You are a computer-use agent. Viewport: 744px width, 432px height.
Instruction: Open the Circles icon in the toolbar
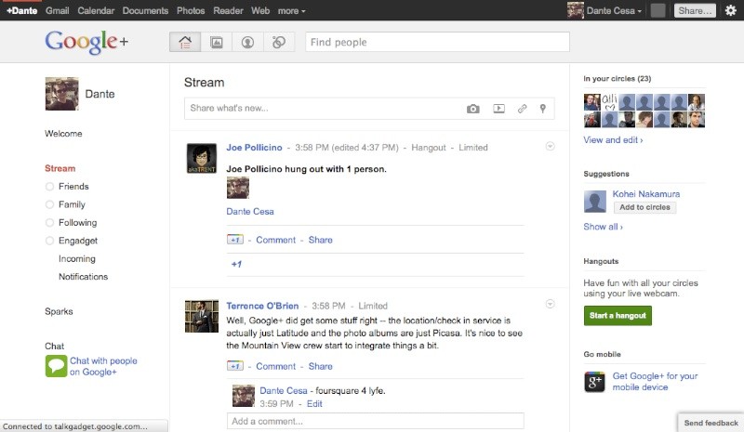279,42
